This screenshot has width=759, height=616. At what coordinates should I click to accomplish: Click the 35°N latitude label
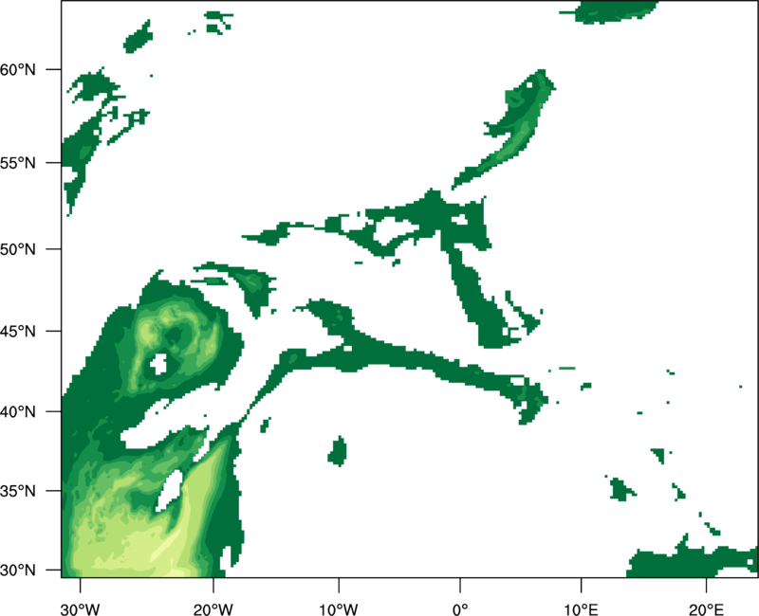[17, 491]
